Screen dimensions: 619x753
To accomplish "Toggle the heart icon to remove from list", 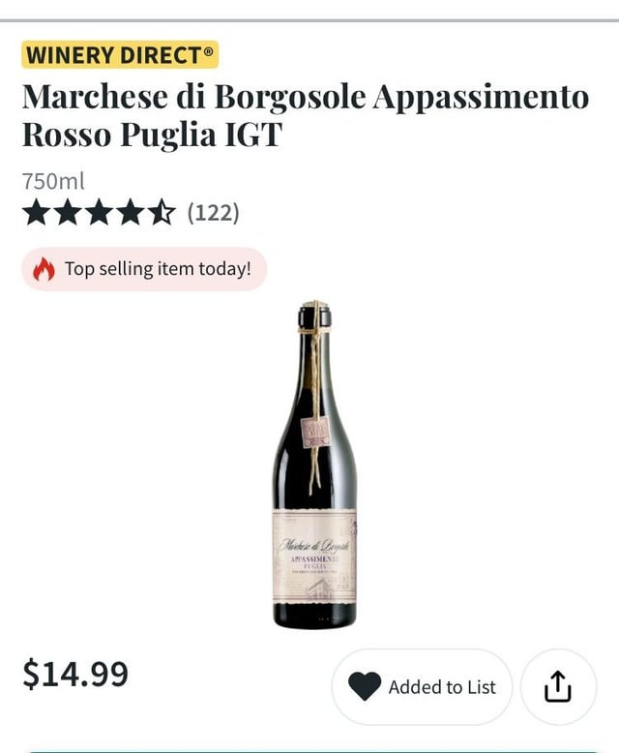I will 365,686.
